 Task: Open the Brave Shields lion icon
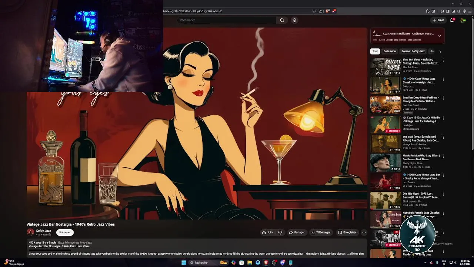(x=327, y=11)
